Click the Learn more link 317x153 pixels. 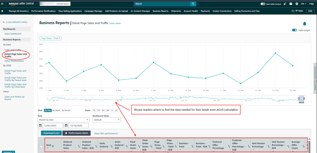pos(115,23)
